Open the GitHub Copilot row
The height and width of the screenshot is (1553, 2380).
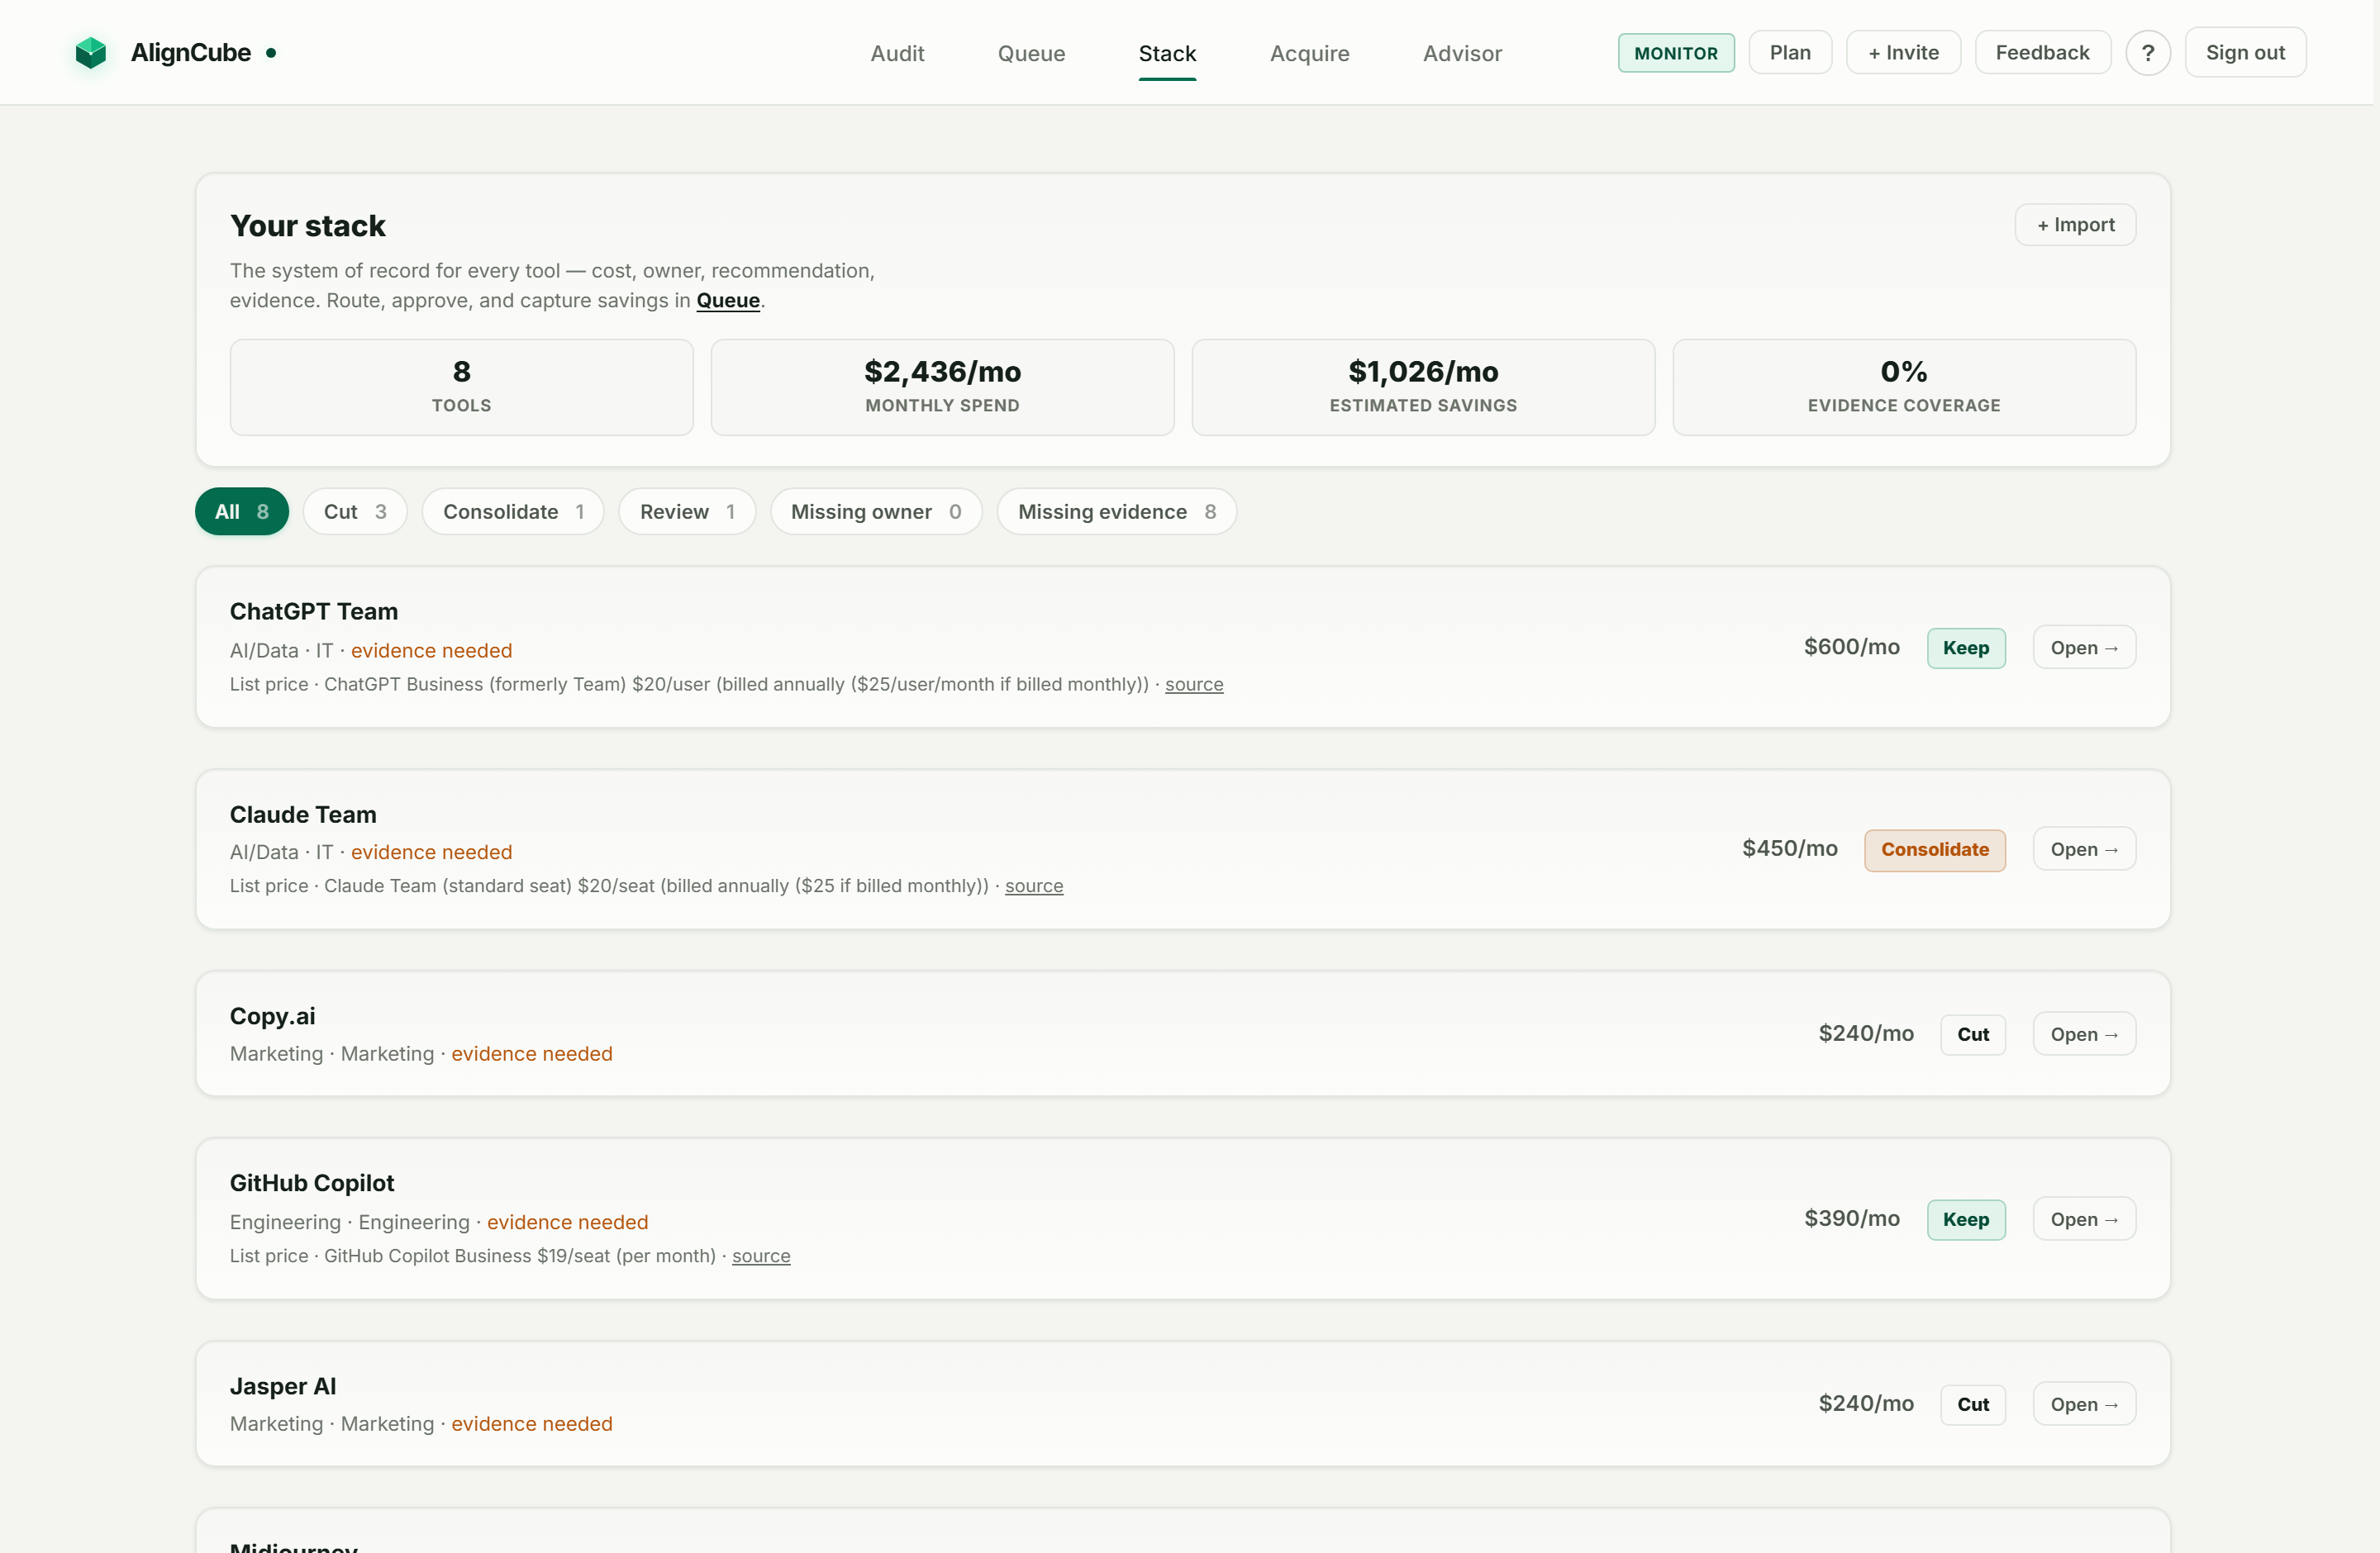(2084, 1219)
